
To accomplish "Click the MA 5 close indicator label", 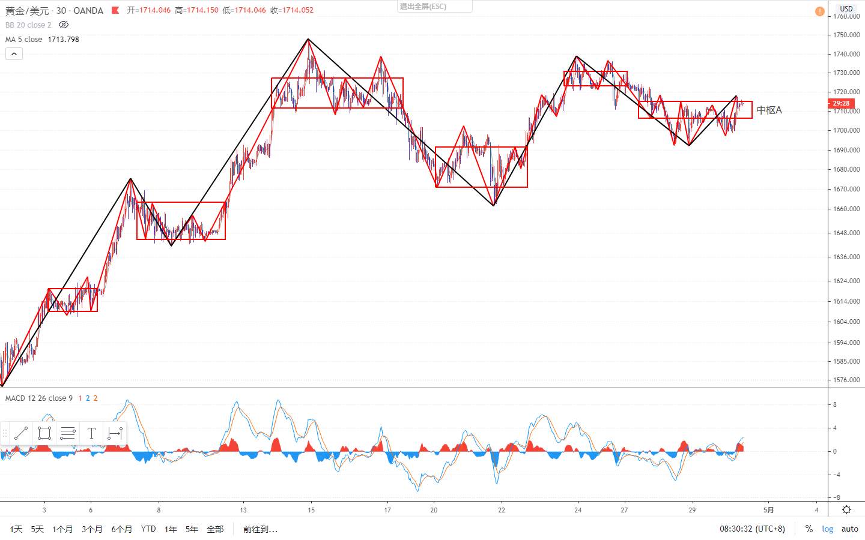I will [24, 39].
